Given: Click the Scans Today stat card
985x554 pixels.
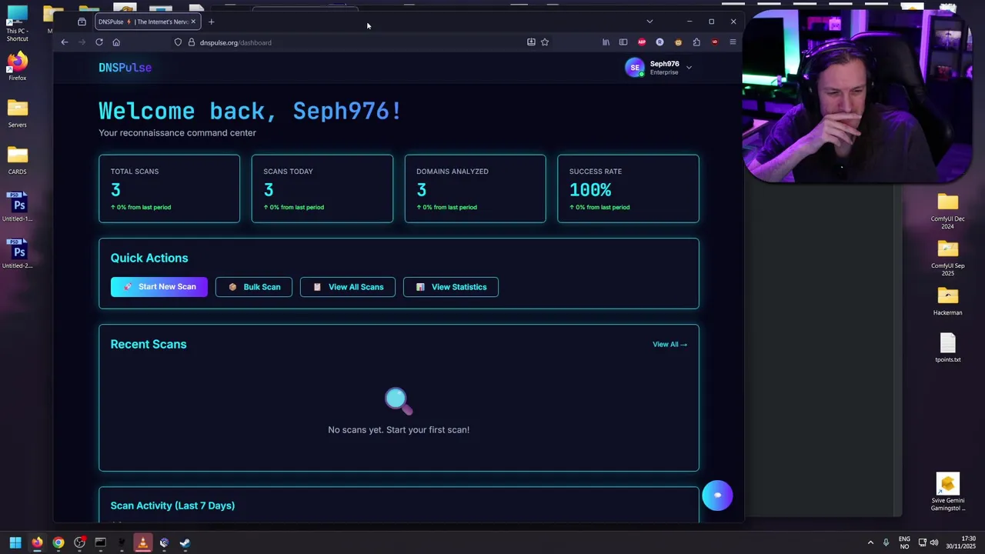Looking at the screenshot, I should coord(322,189).
